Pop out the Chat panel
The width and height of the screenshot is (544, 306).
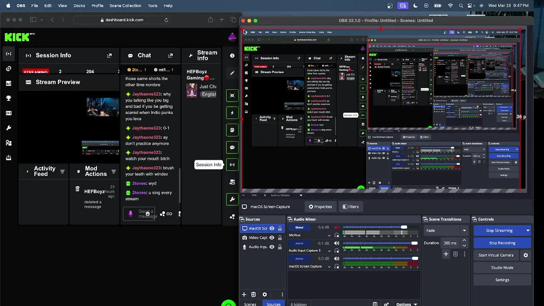[170, 55]
